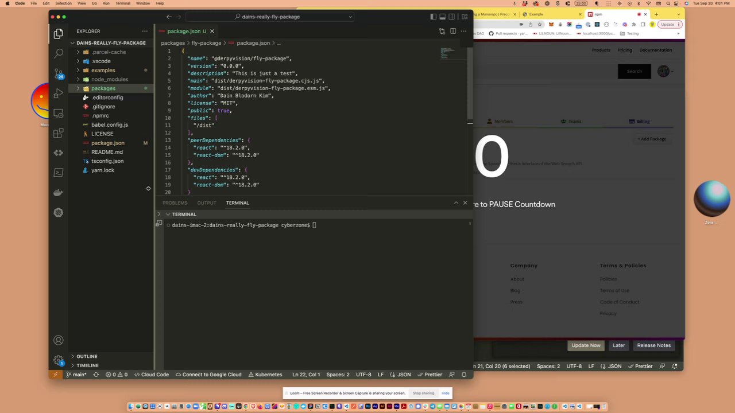Screen dimensions: 735x413
Task: Switch to the Example tab in Chrome
Action: [551, 14]
